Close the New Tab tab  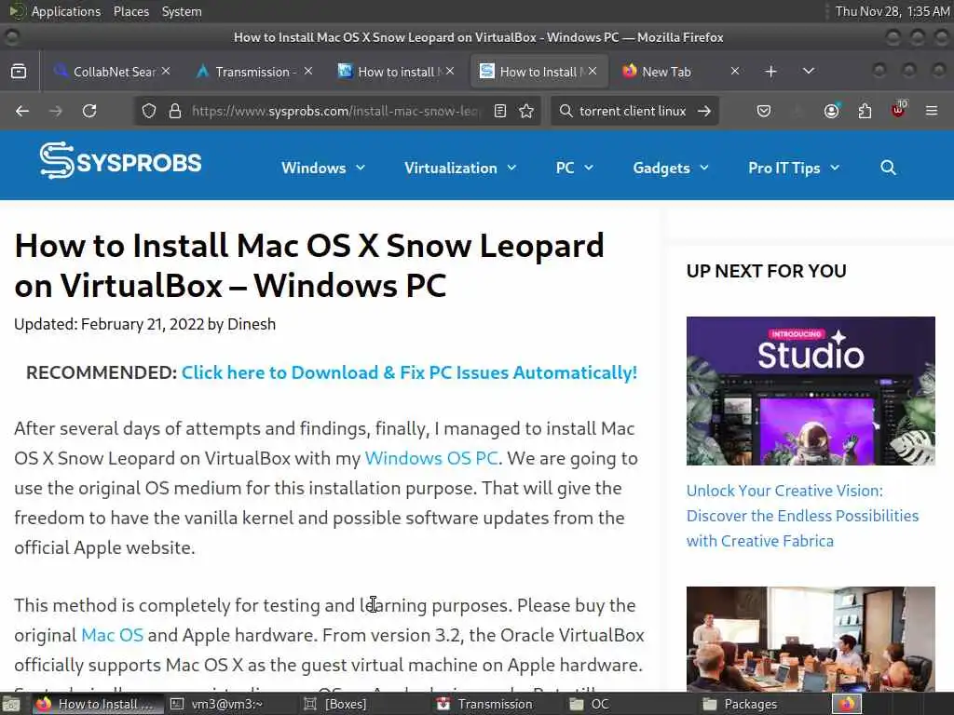[x=735, y=71]
